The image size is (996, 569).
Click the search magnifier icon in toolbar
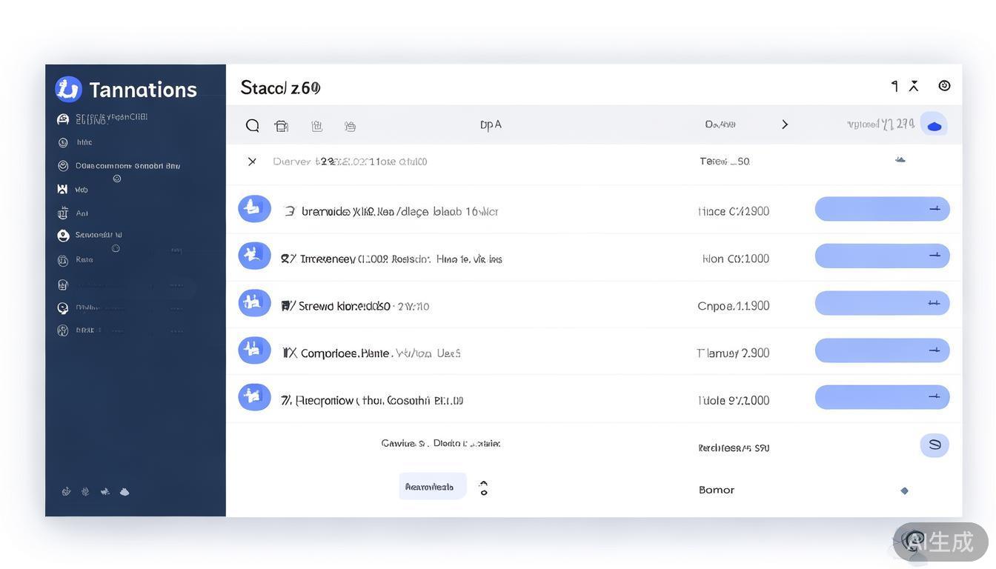[253, 125]
